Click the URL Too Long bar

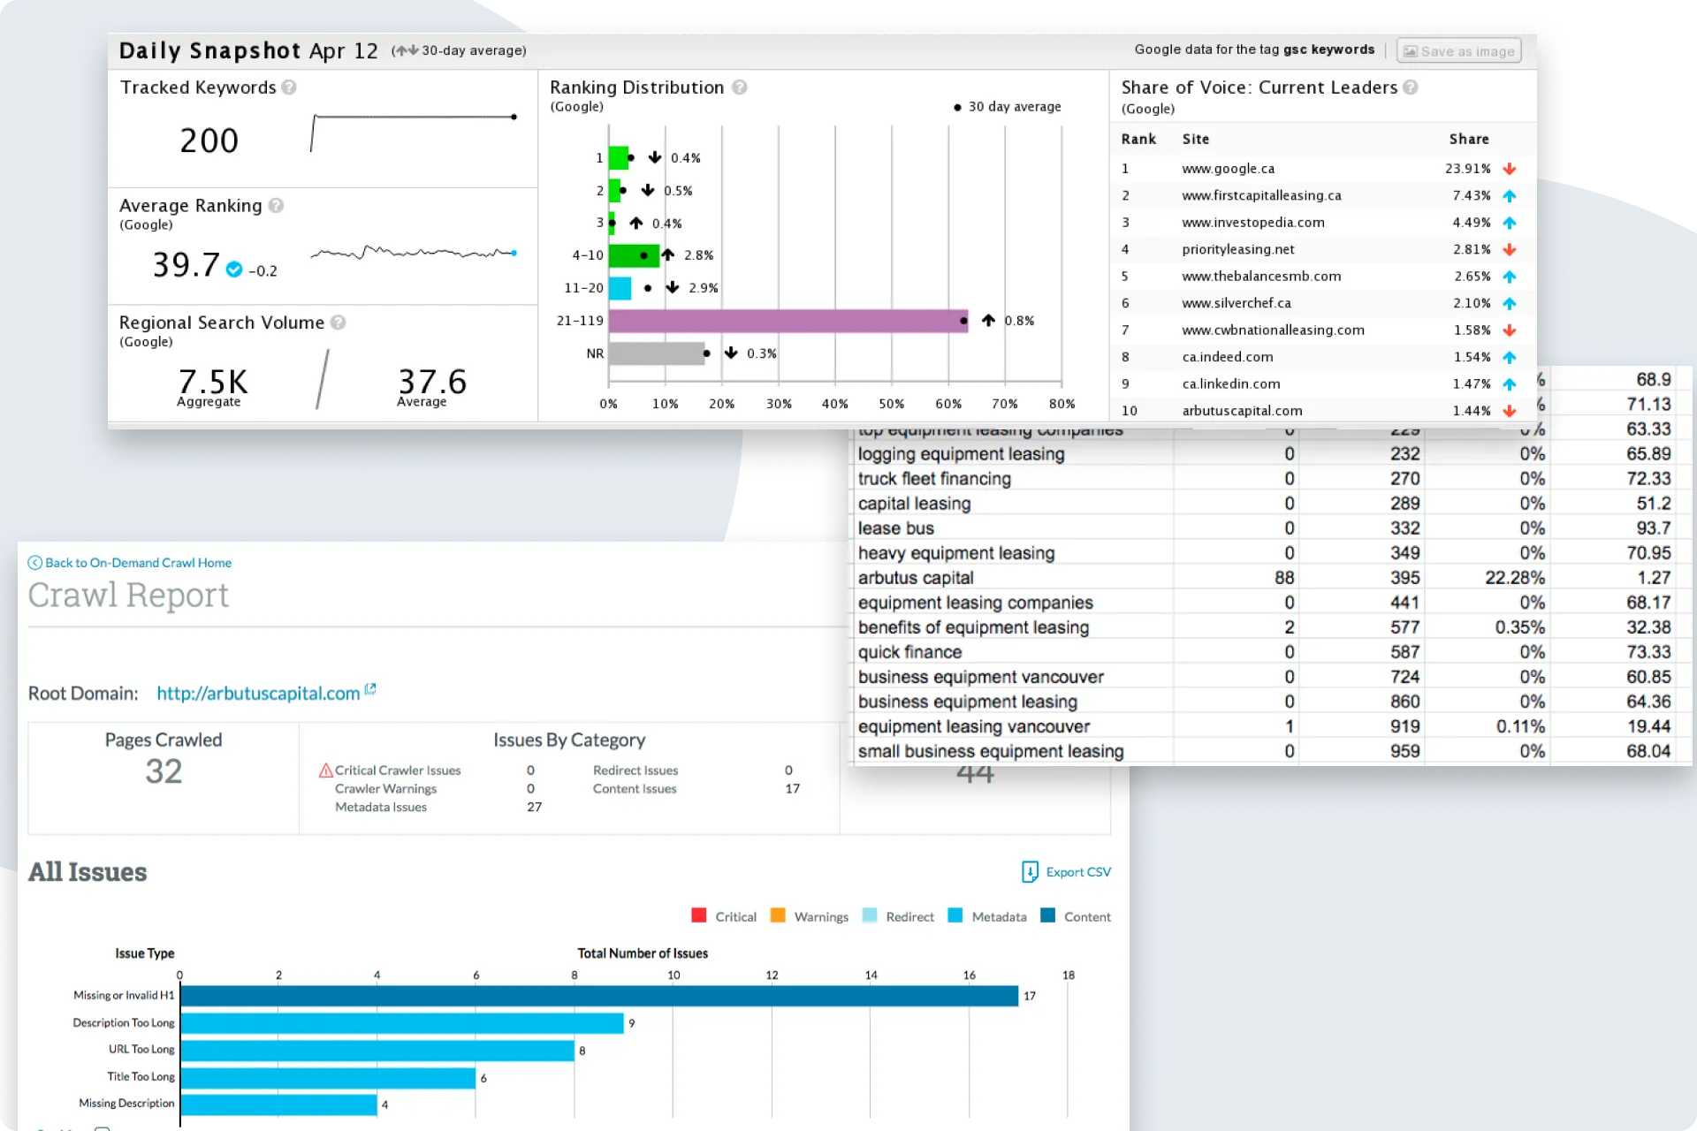tap(377, 1051)
